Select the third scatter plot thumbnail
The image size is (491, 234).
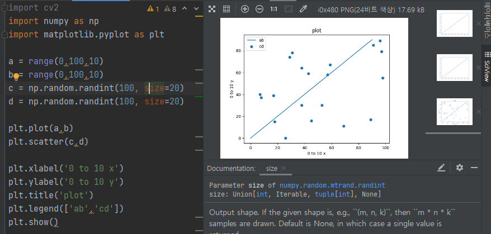pyautogui.click(x=454, y=112)
